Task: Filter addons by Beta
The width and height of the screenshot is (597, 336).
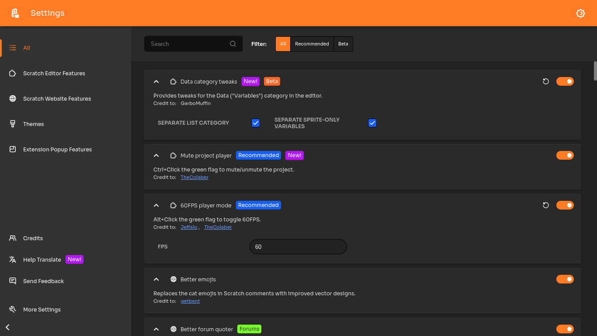Action: click(343, 44)
